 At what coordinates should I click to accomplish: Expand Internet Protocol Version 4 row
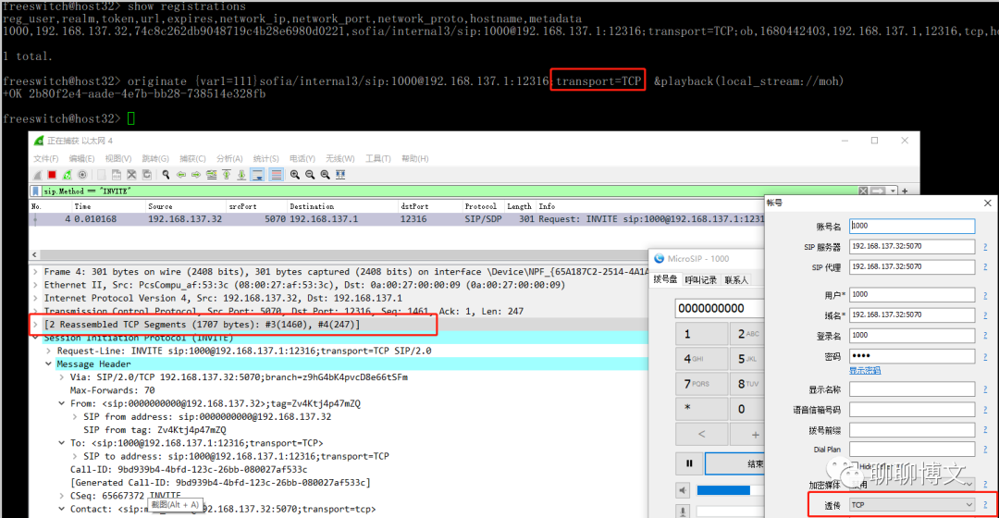tap(35, 298)
